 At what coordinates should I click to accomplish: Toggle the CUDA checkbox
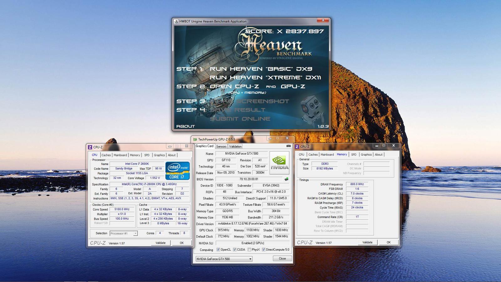coord(235,250)
